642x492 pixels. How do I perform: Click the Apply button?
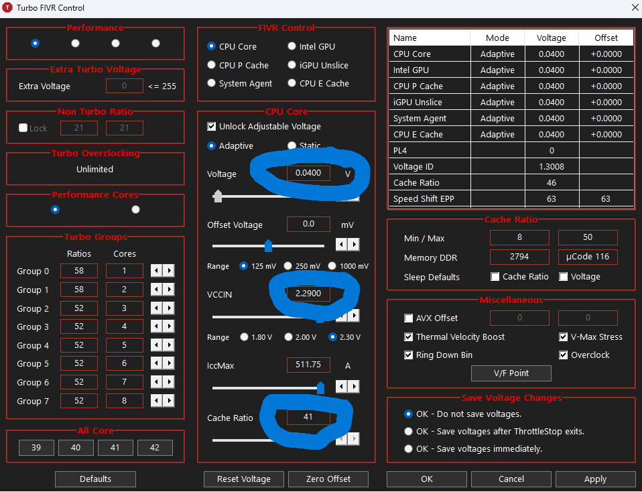click(x=595, y=479)
